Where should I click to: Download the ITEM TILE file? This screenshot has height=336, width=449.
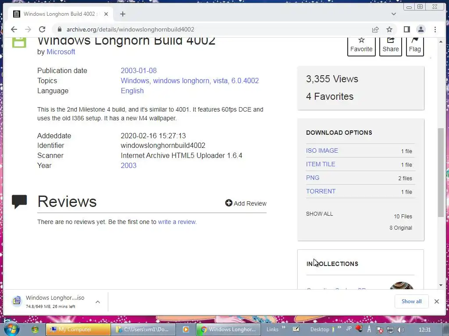pos(321,164)
